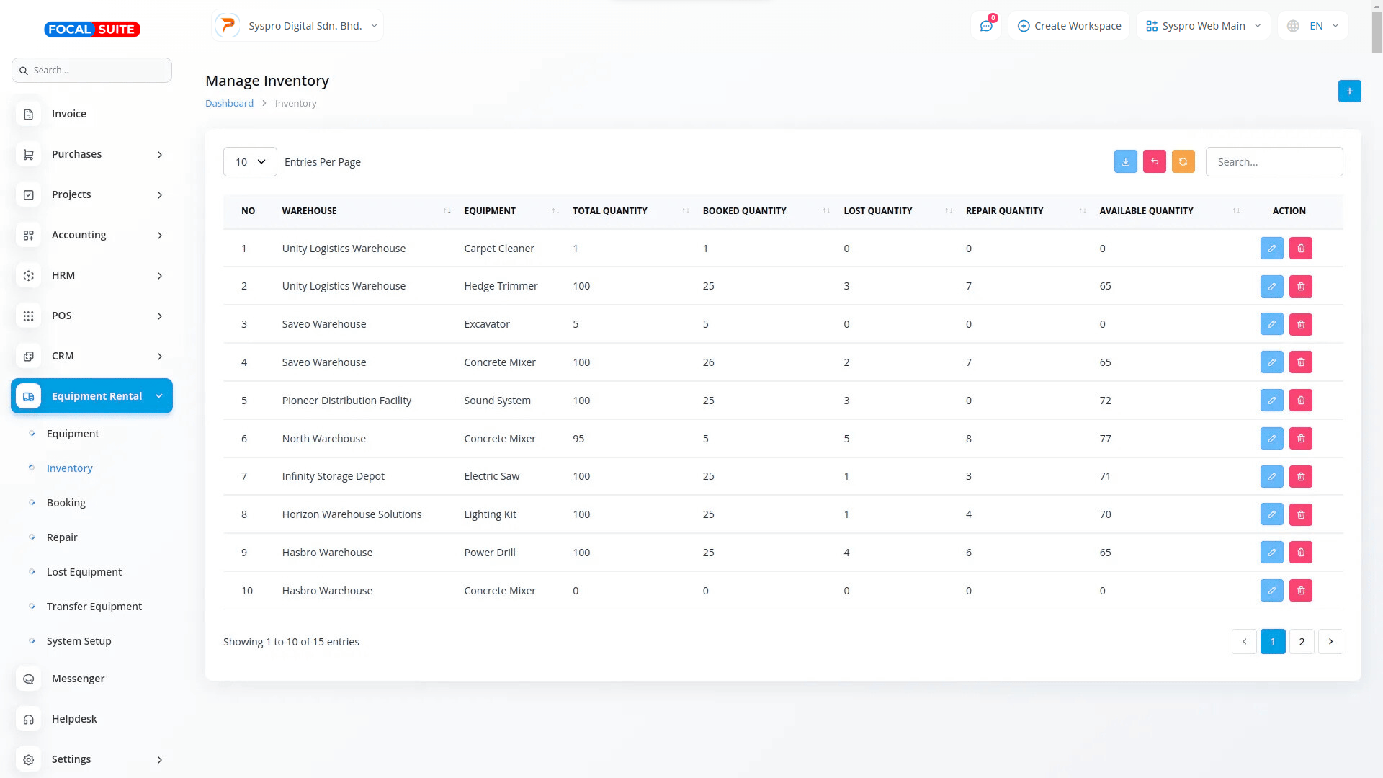Open Transfer Equipment in sidebar
This screenshot has width=1383, height=778.
(94, 607)
